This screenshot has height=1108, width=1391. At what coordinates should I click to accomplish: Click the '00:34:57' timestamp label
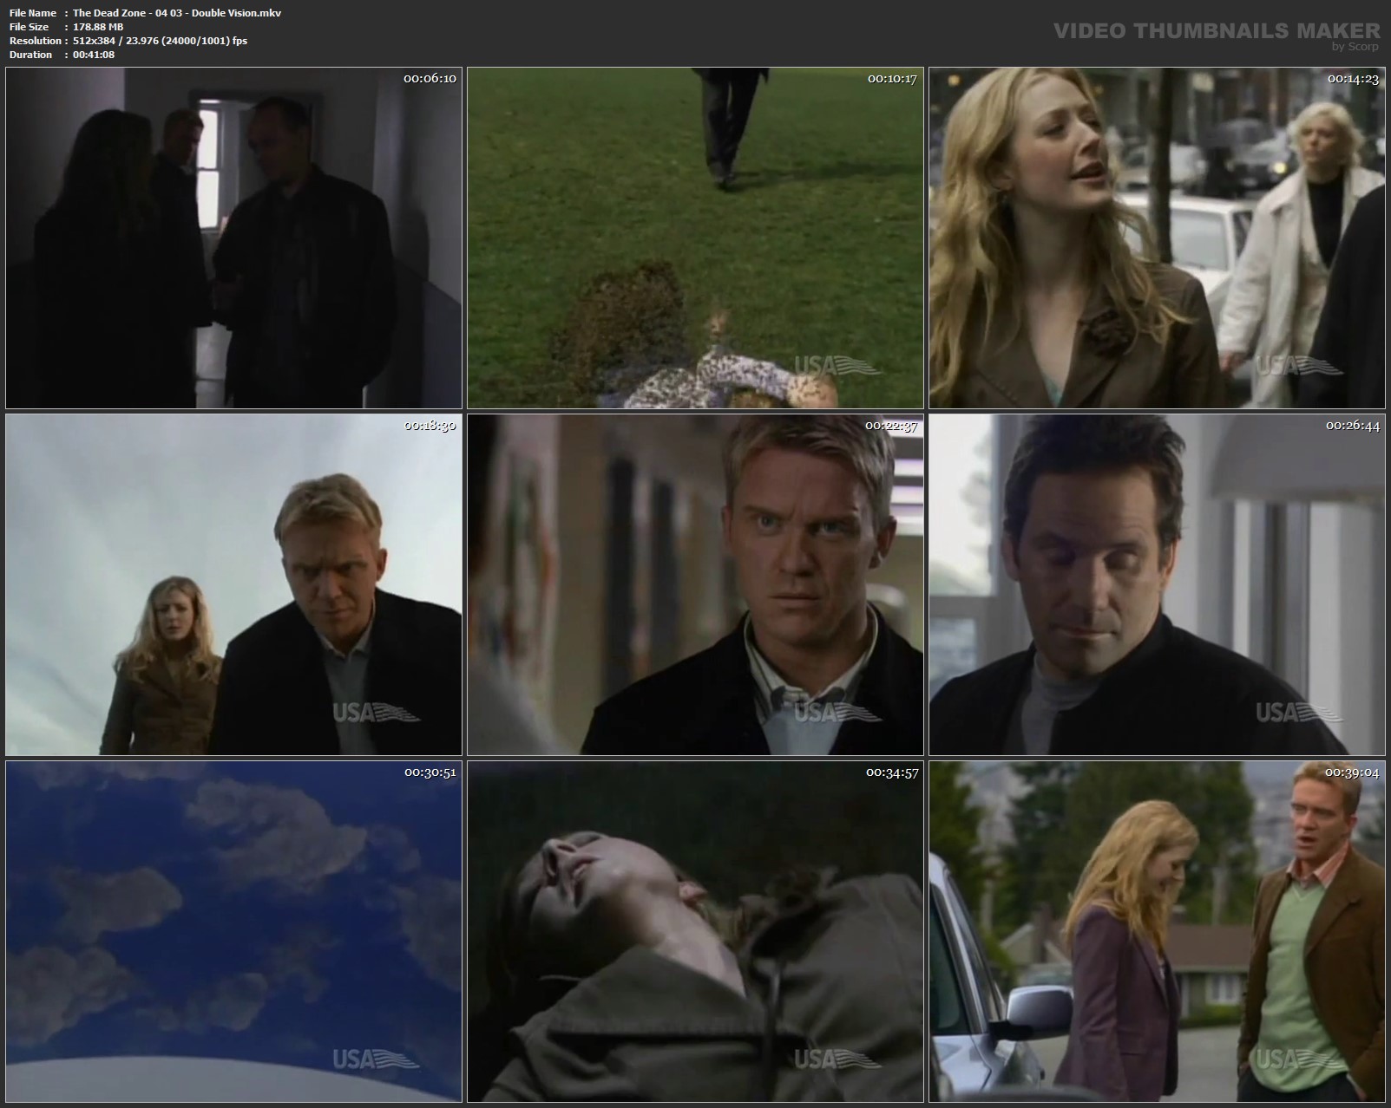pos(891,772)
